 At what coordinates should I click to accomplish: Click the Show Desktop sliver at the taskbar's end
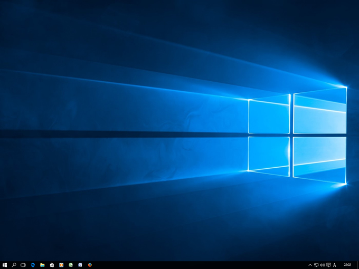pos(358,265)
